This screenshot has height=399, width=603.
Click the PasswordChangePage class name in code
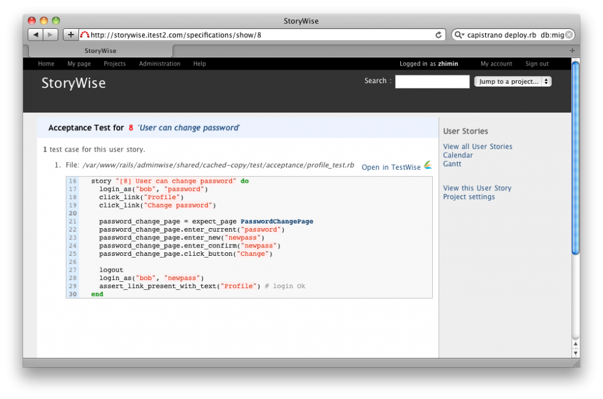click(x=277, y=221)
